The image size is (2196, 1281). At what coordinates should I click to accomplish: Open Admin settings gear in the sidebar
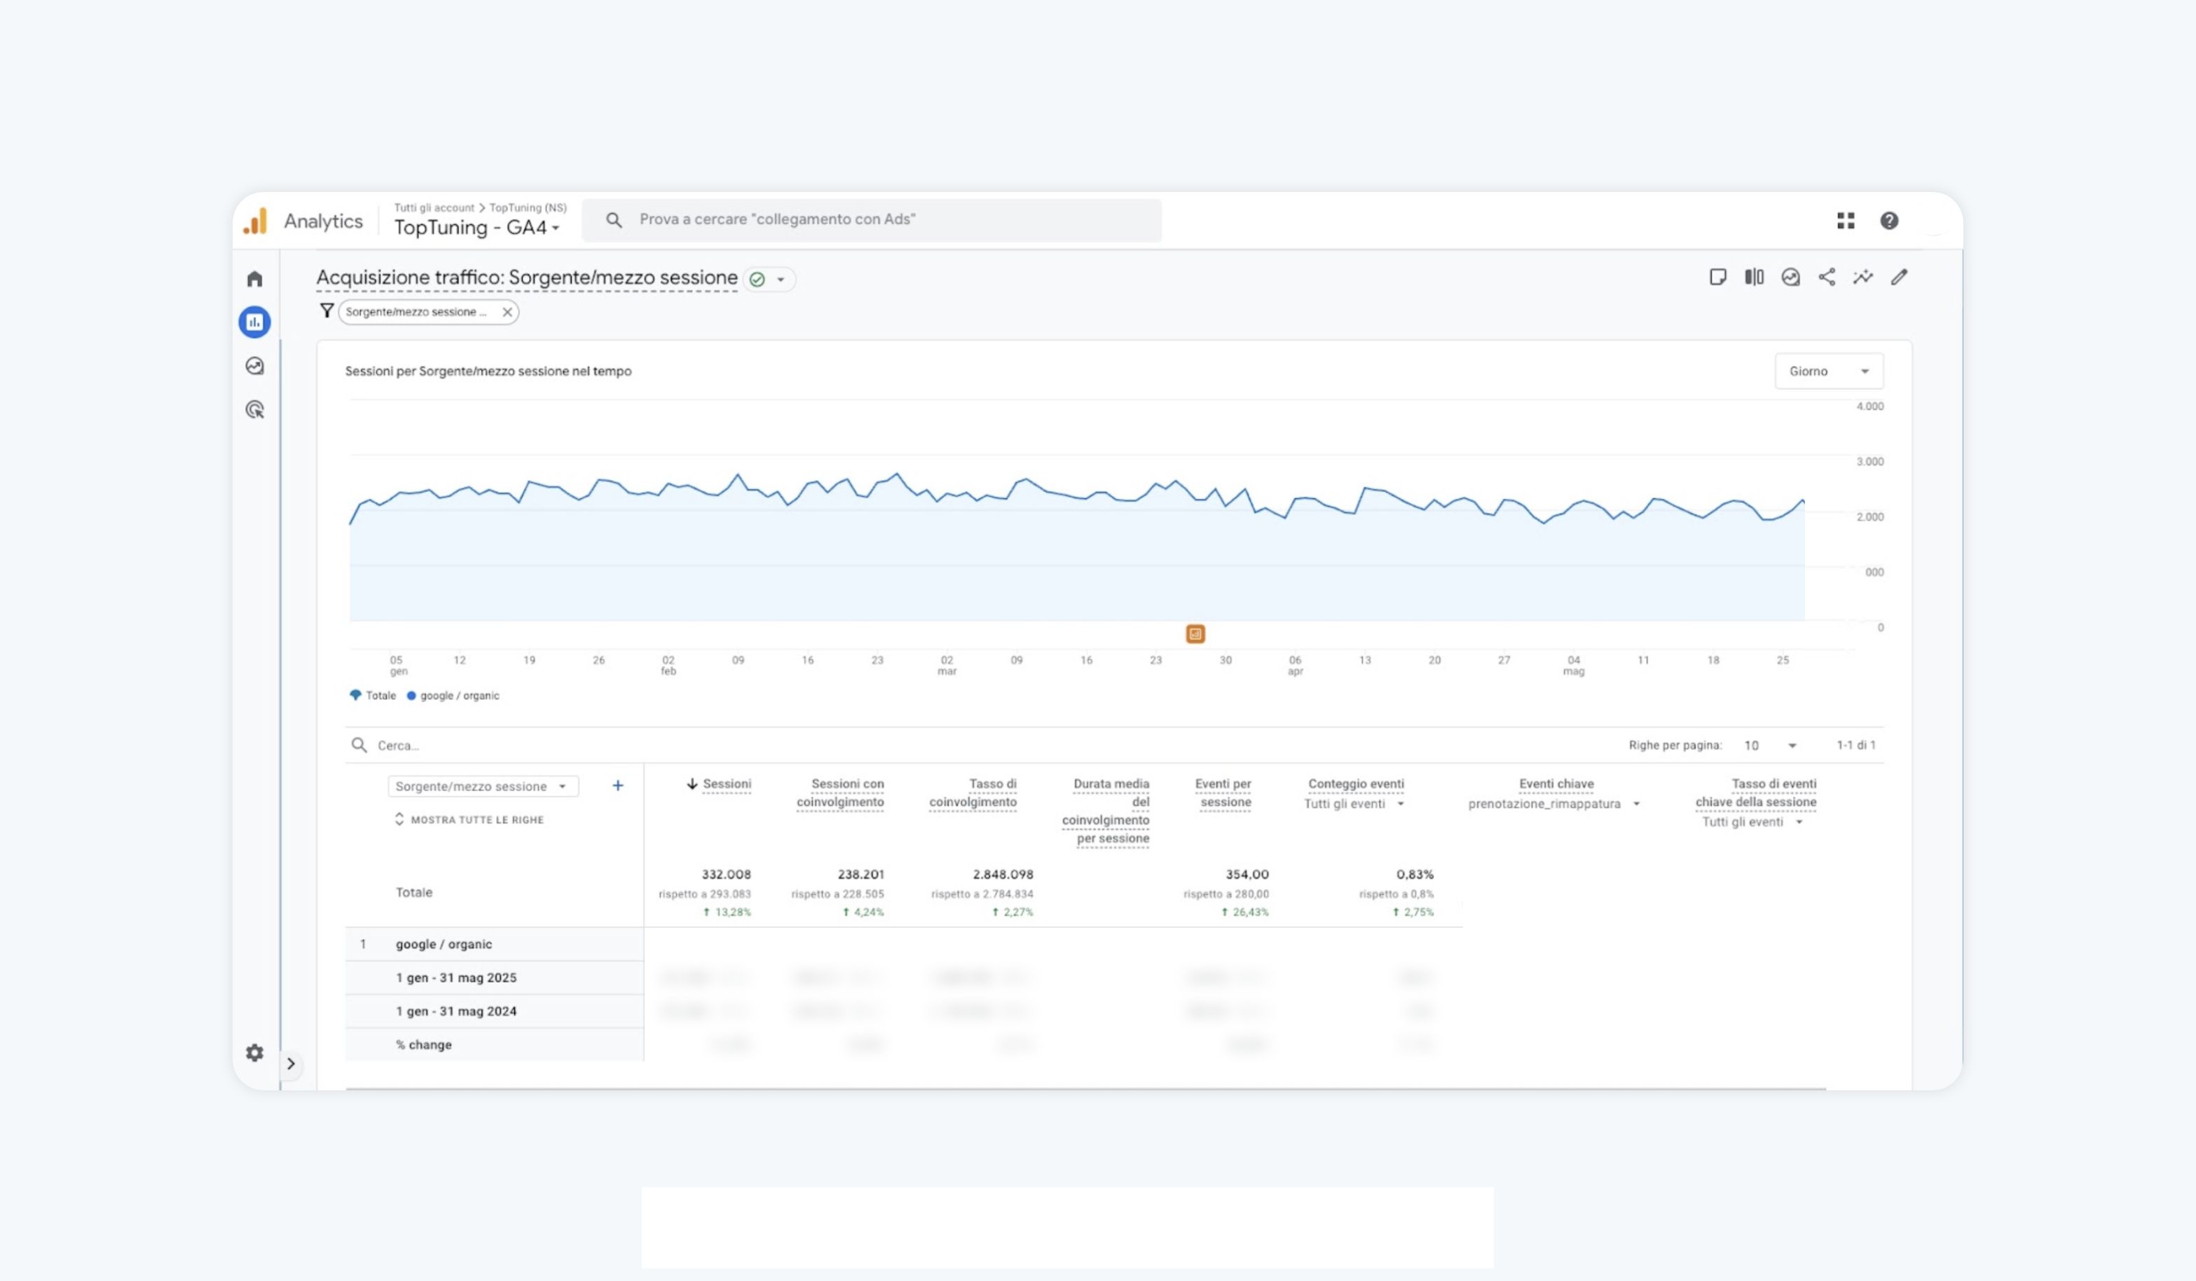pyautogui.click(x=254, y=1053)
